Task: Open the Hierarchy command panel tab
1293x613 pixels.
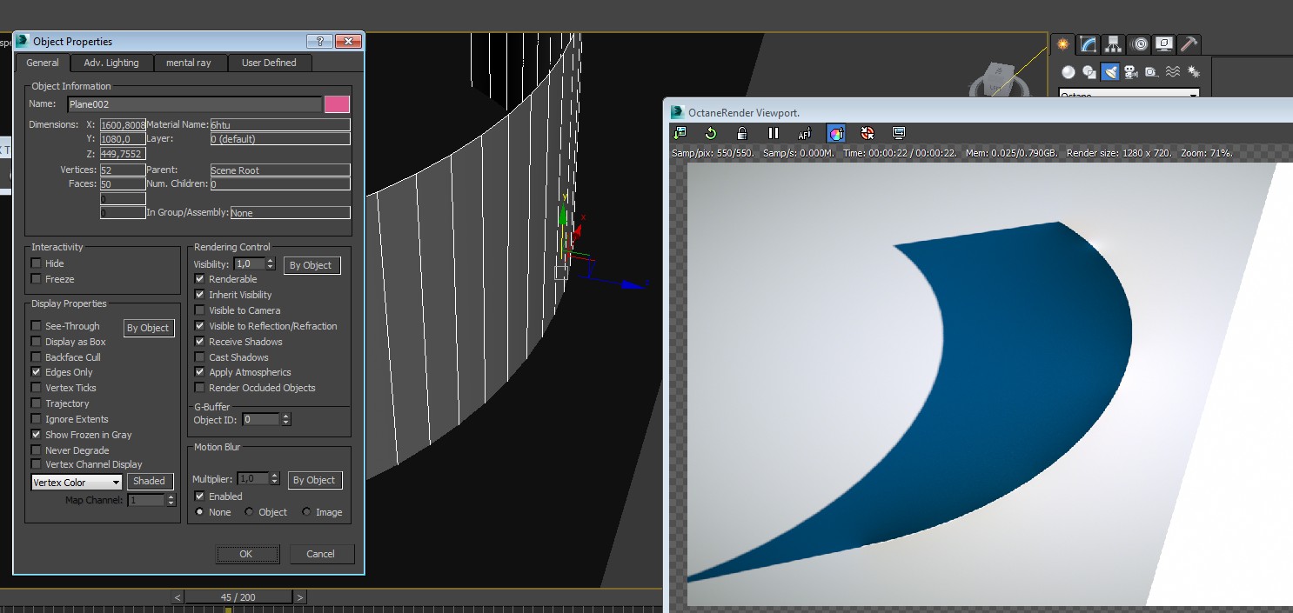Action: (1113, 44)
